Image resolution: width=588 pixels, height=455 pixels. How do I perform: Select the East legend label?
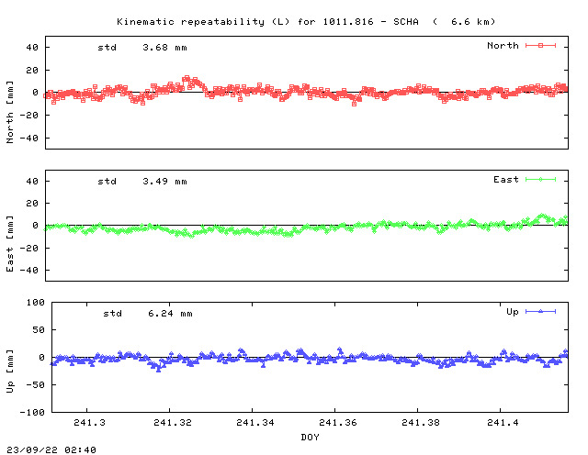pos(506,180)
